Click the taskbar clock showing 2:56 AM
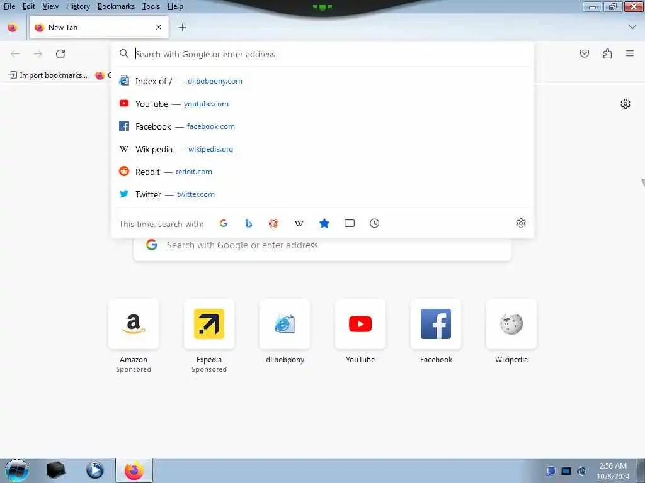Screen dimensions: 645x483 pos(613,471)
